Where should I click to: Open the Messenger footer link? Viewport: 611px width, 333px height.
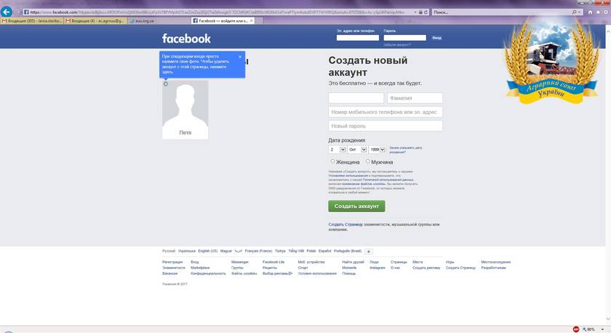(x=239, y=263)
